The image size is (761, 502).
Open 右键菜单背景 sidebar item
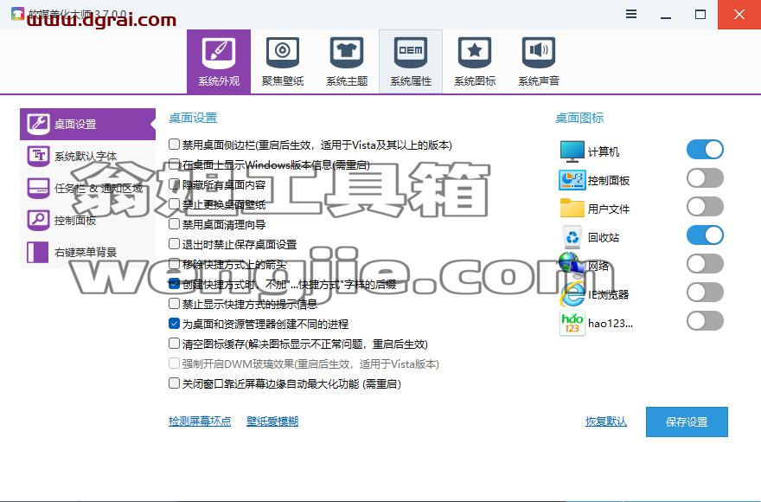[x=87, y=252]
